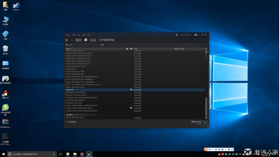Open the Recycle Bin desktop icon
Screen dimensions: 279x157
click(6, 50)
